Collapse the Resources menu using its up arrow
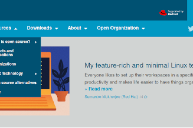This screenshot has width=193, height=128. [15, 28]
